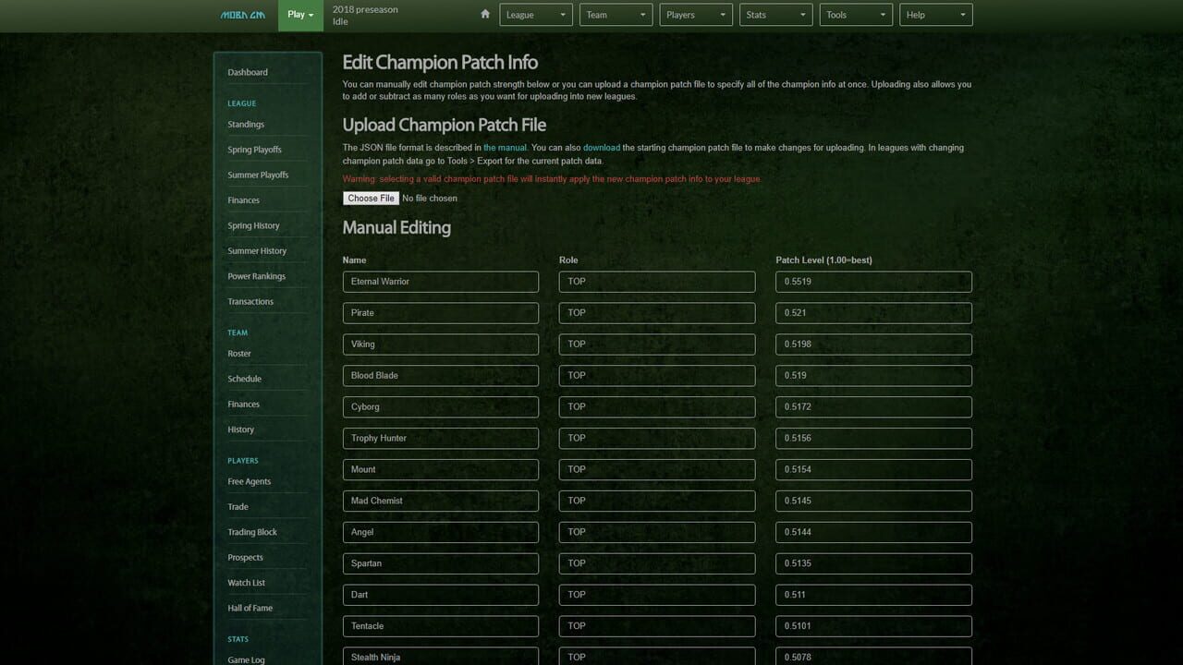Viewport: 1183px width, 665px height.
Task: Open the Players dropdown menu
Action: [696, 15]
